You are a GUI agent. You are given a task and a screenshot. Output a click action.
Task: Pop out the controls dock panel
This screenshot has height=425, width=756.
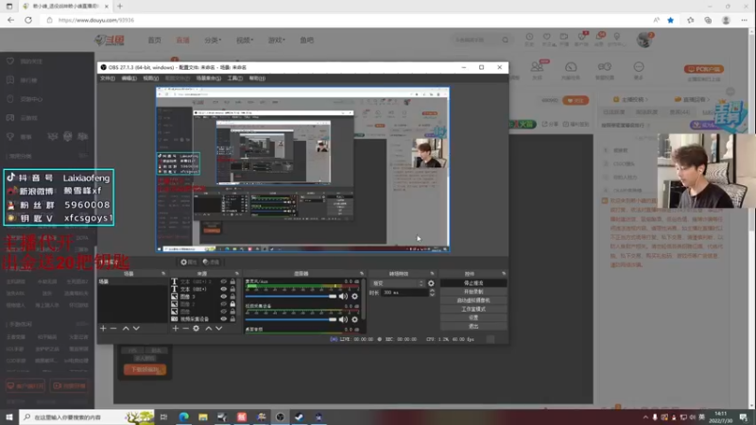coord(504,274)
